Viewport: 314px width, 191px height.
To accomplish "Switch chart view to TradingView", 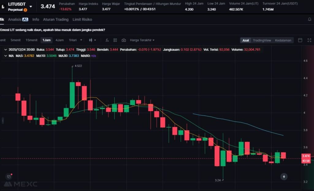I will click(262, 40).
